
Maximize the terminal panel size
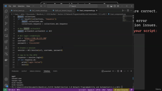(128, 71)
